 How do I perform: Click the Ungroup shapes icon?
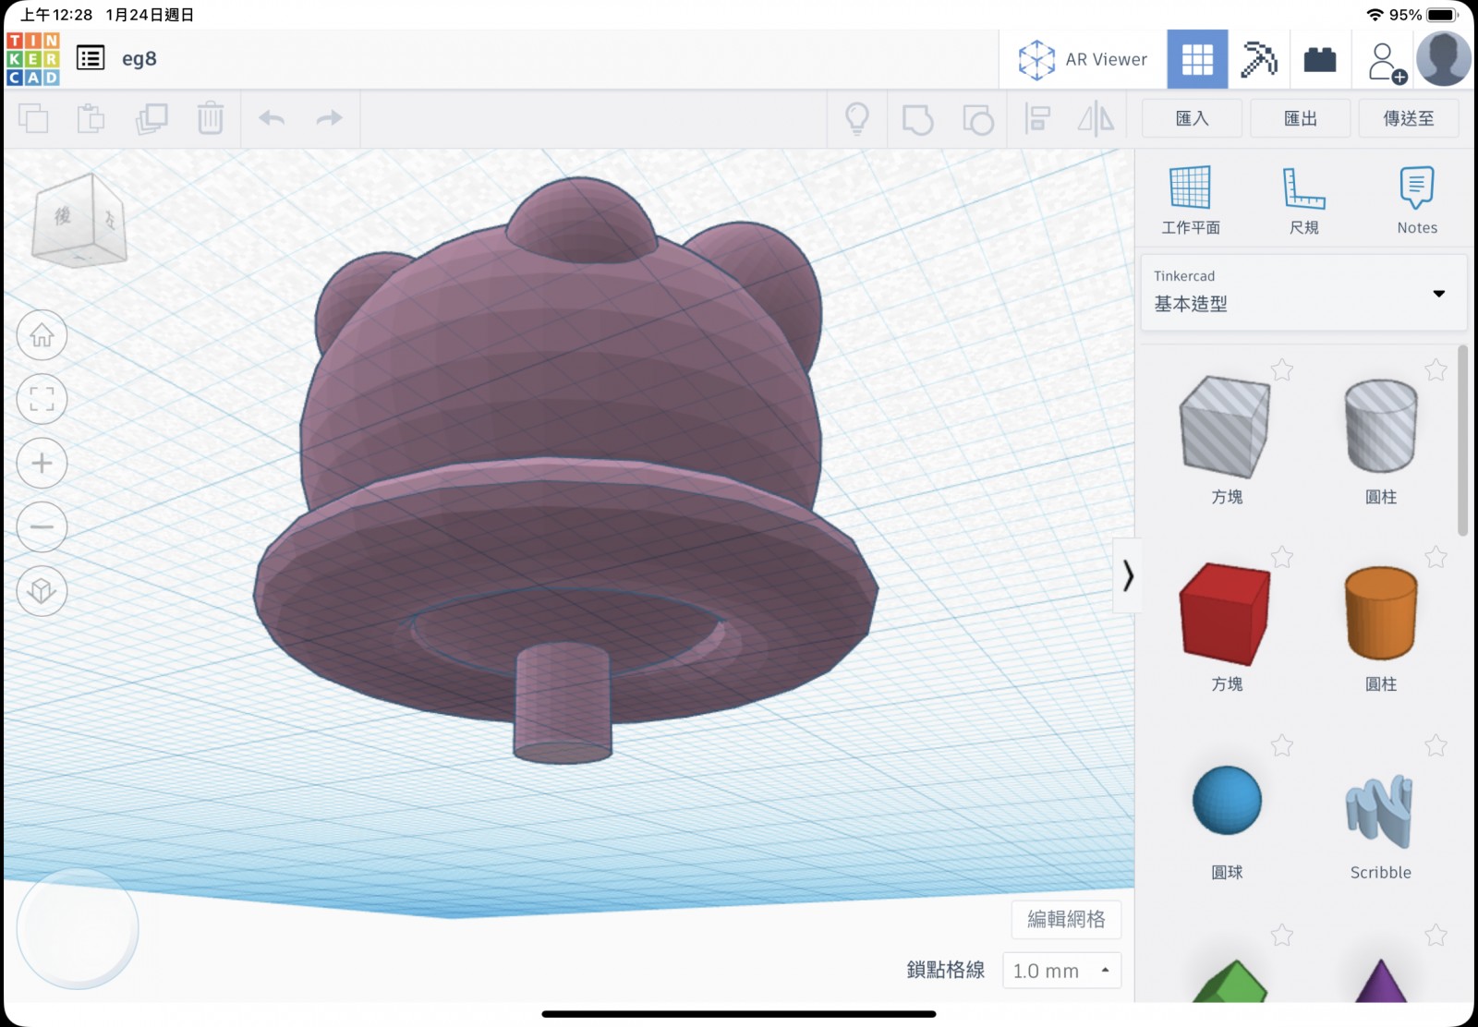click(977, 119)
